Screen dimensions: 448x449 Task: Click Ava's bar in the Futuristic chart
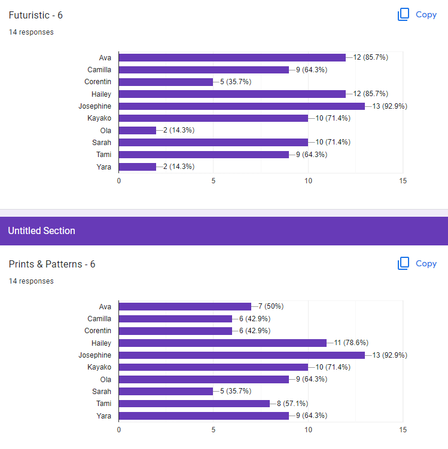[x=232, y=57]
